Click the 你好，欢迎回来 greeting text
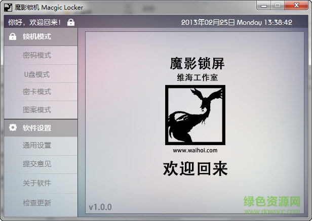 coord(34,22)
